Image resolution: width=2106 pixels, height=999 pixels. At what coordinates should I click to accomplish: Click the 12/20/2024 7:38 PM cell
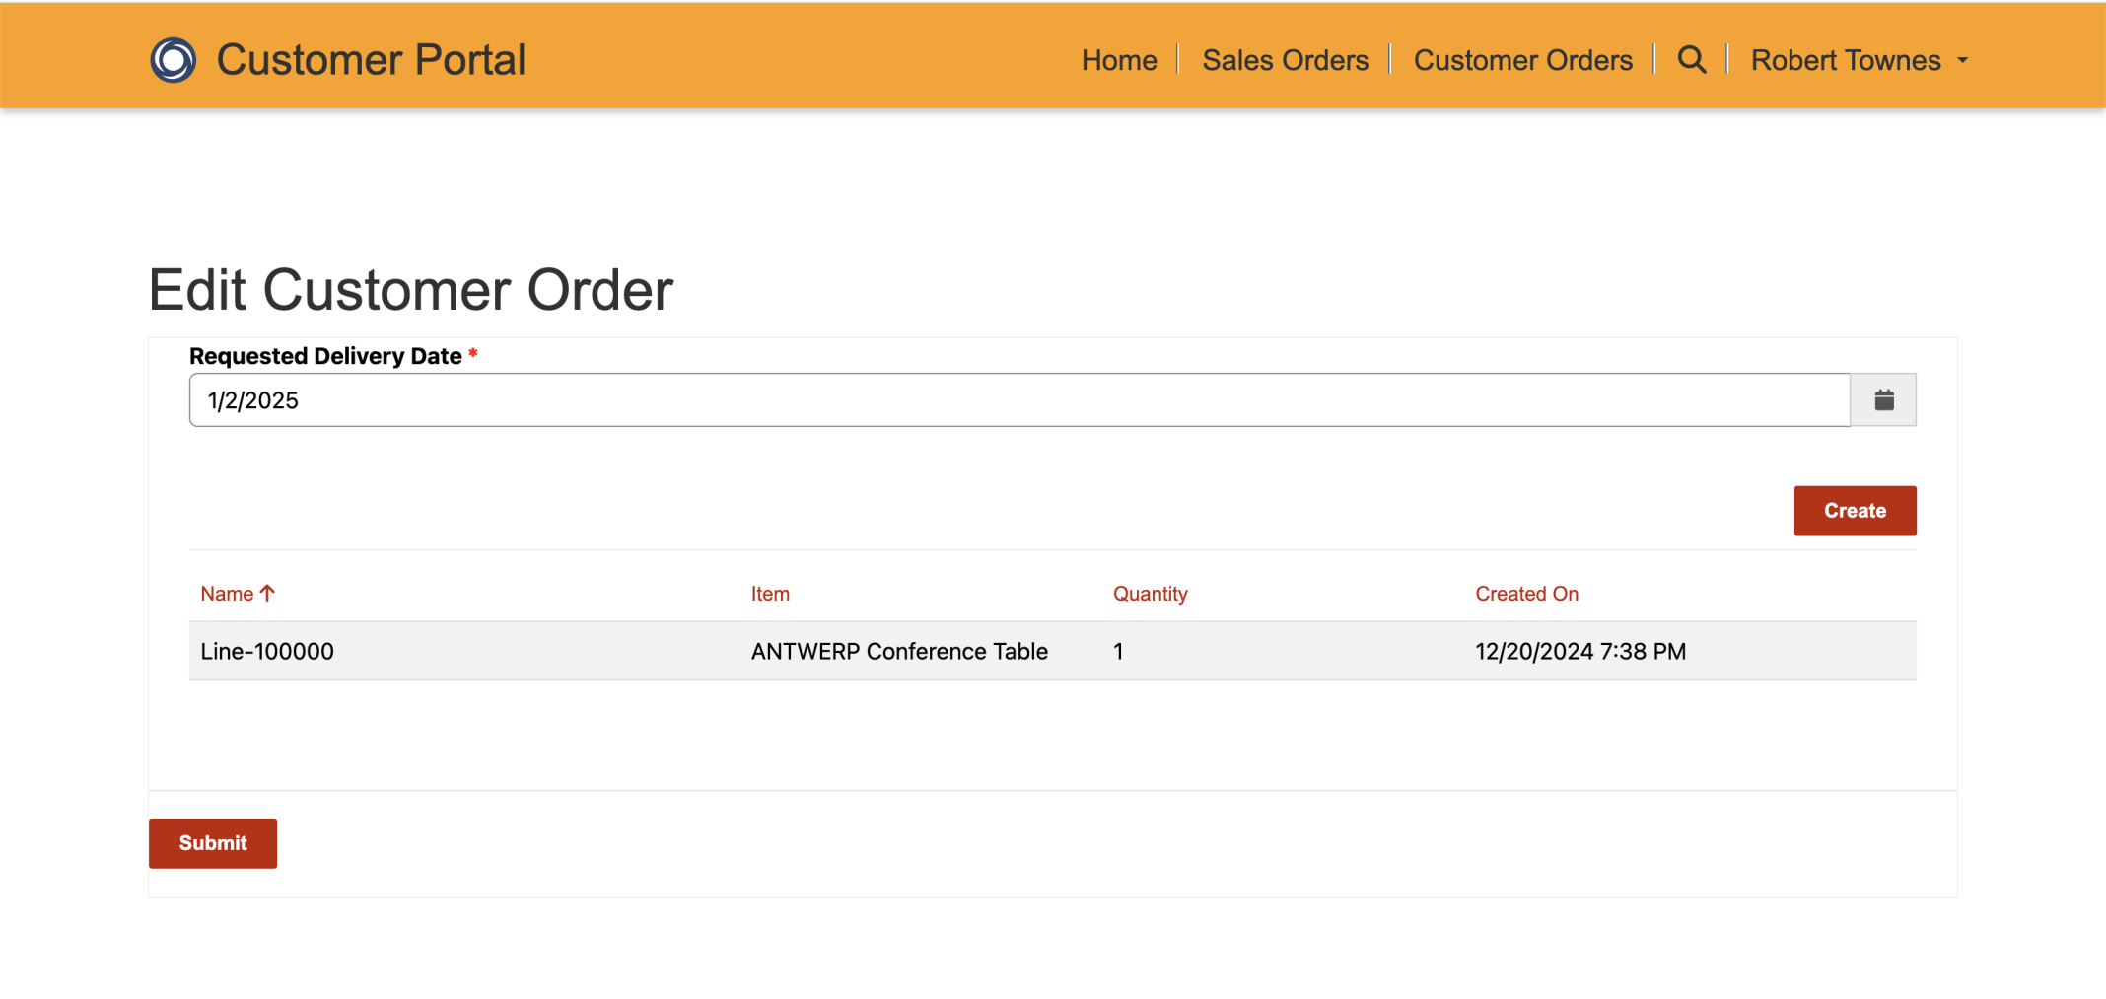1580,651
